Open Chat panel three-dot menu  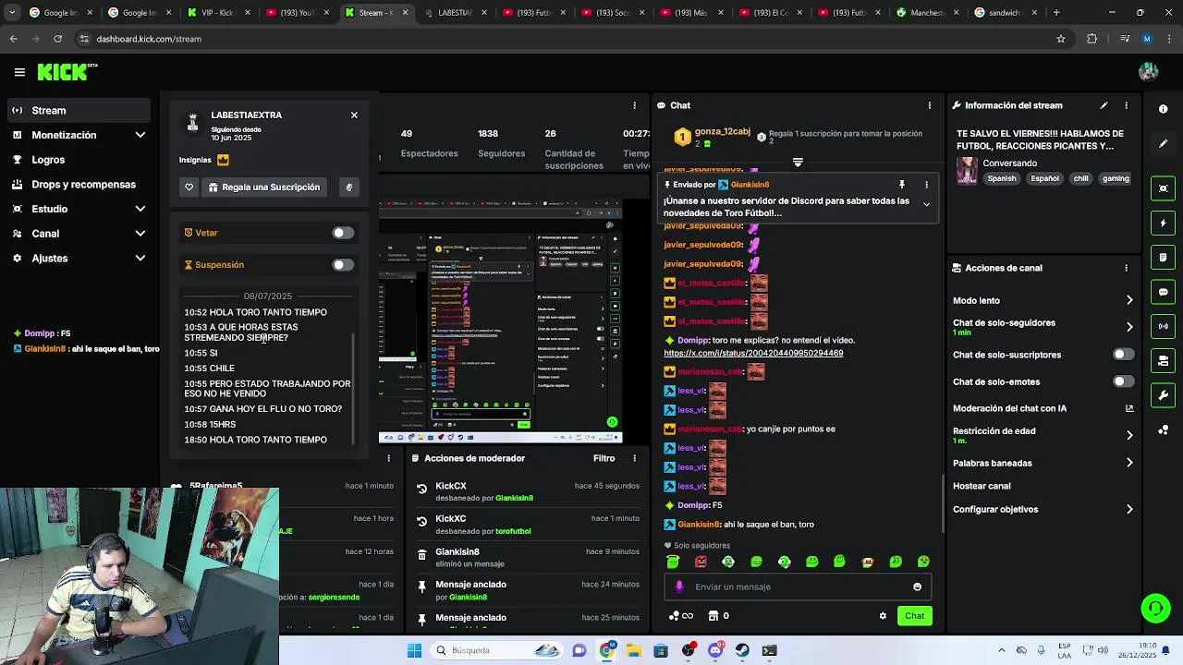pos(929,105)
